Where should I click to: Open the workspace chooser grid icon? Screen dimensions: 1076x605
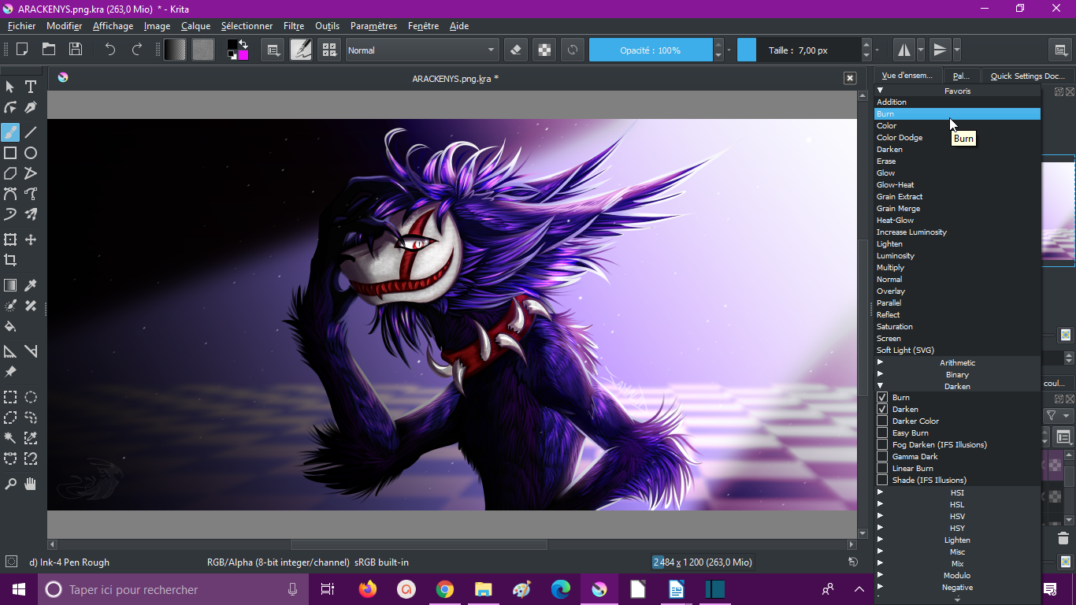(329, 50)
